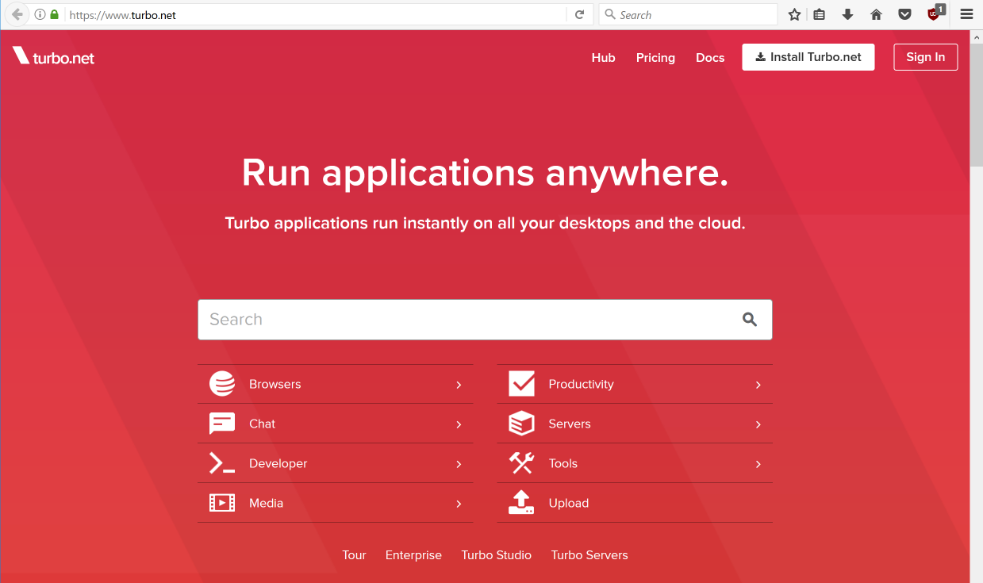
Task: Click the Media film strip icon
Action: click(x=222, y=503)
